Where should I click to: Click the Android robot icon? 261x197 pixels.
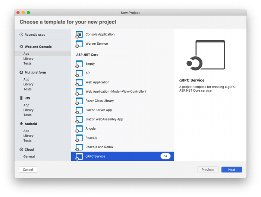tap(21, 124)
